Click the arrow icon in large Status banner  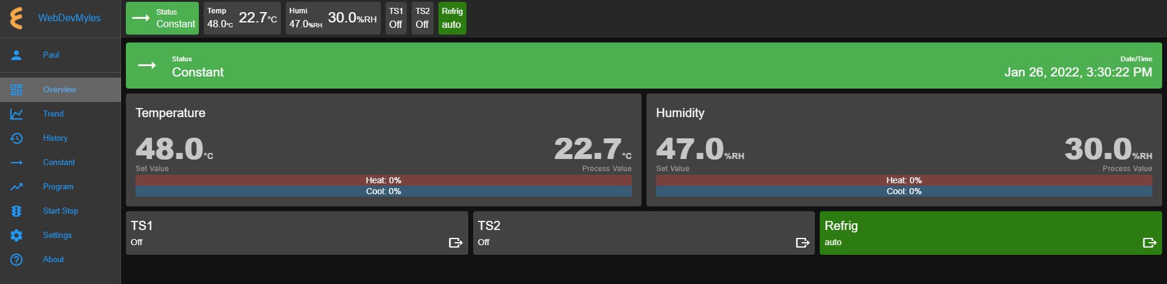coord(147,65)
